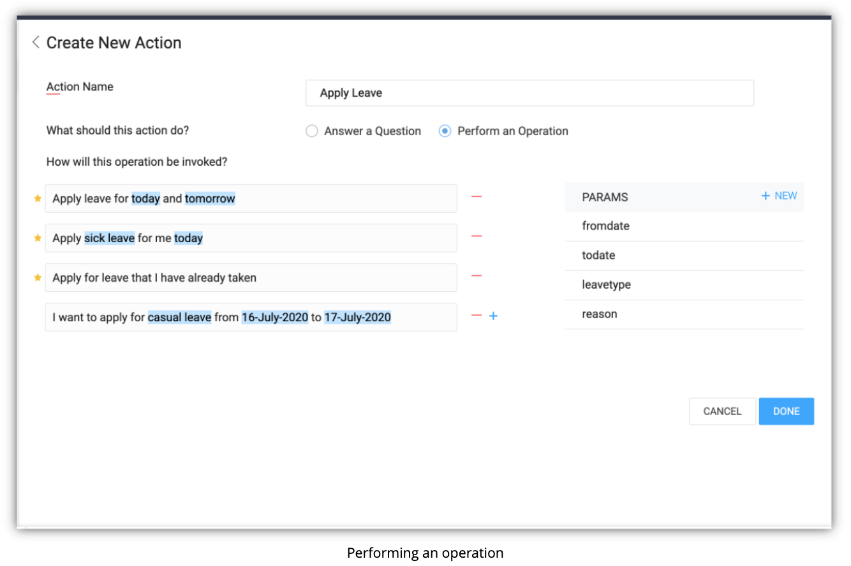851x566 pixels.
Task: Add another invocation phrase with the plus icon
Action: click(x=493, y=316)
